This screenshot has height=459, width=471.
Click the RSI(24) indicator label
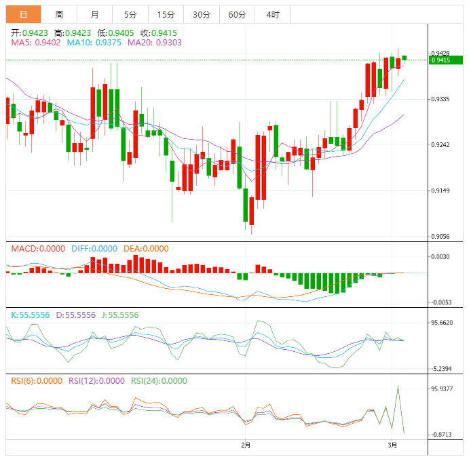159,381
